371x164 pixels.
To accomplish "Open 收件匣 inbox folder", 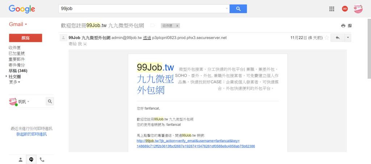I will tap(14, 48).
